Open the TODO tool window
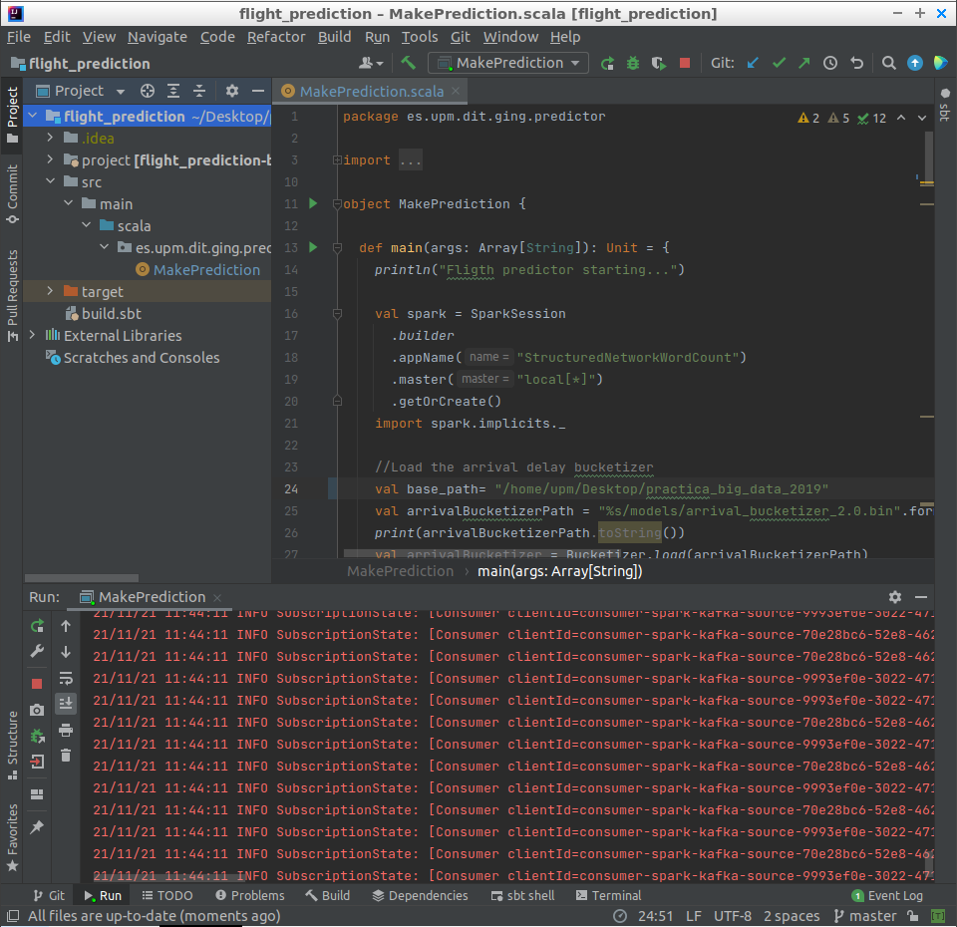The height and width of the screenshot is (927, 957). click(167, 895)
